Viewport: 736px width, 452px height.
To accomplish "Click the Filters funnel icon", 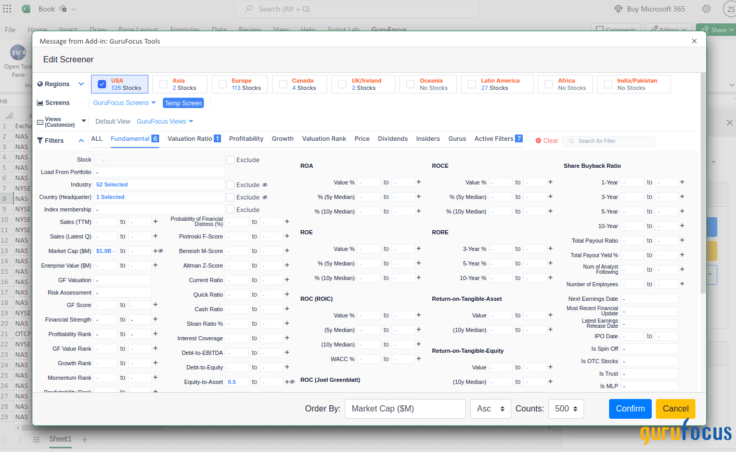I will (40, 140).
